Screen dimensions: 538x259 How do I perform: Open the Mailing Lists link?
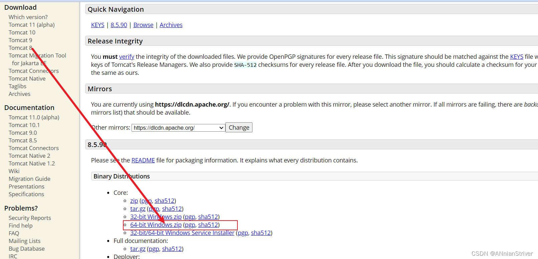pyautogui.click(x=24, y=241)
